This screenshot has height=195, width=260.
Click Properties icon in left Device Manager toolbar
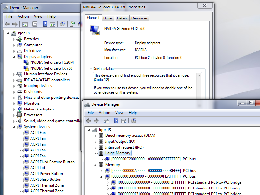pos(35,24)
